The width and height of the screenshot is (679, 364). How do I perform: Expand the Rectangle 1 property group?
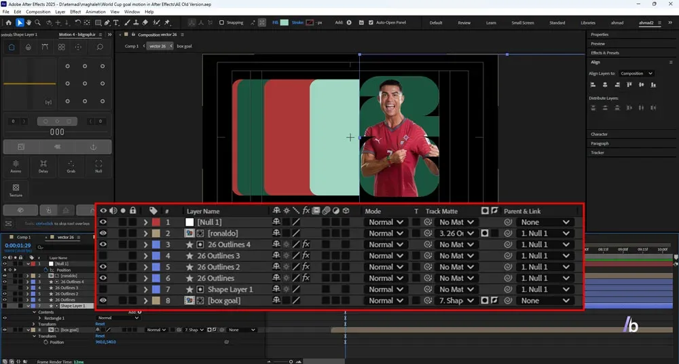(x=40, y=318)
